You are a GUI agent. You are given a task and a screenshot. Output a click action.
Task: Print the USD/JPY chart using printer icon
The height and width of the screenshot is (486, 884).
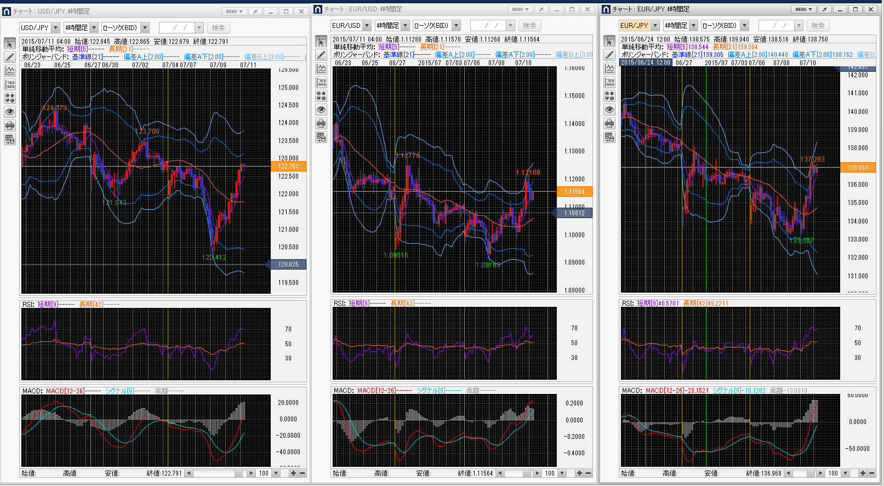point(10,125)
